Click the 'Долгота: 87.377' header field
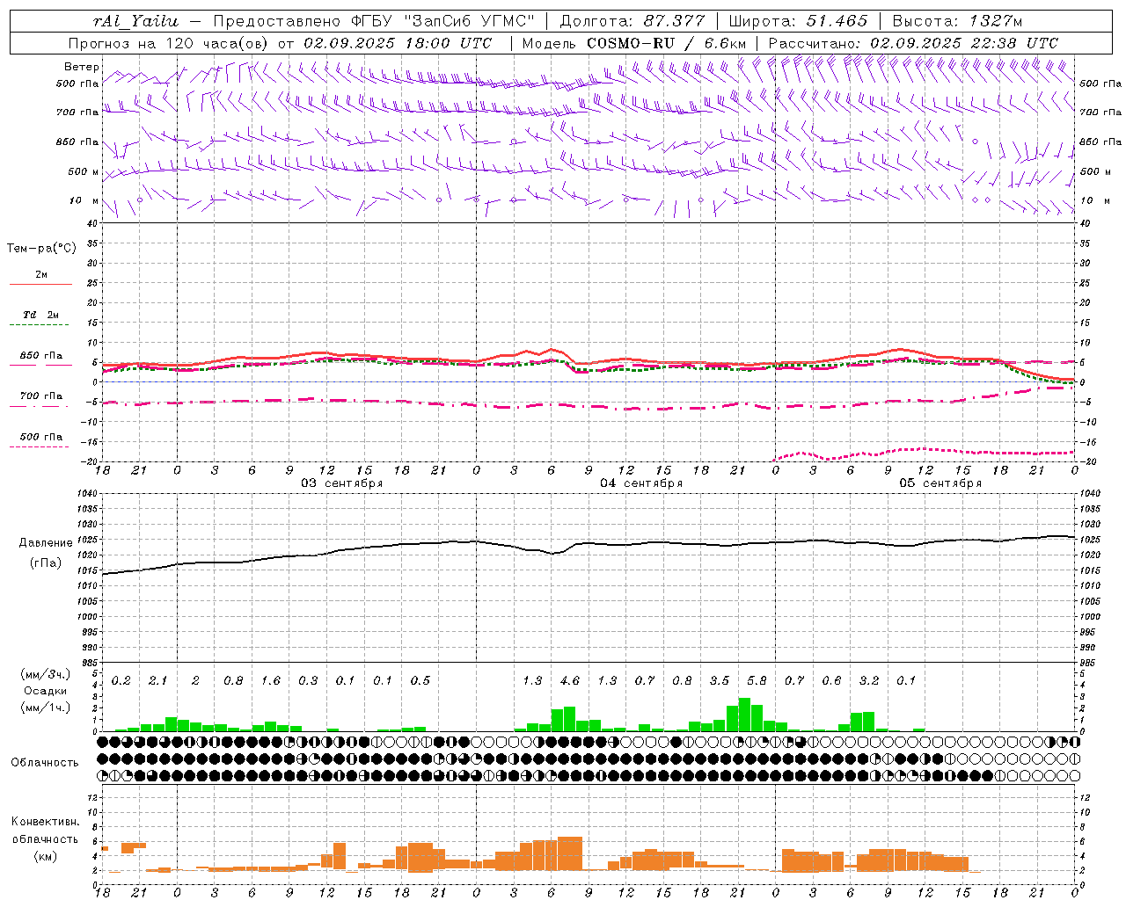This screenshot has width=1126, height=900. 631,21
